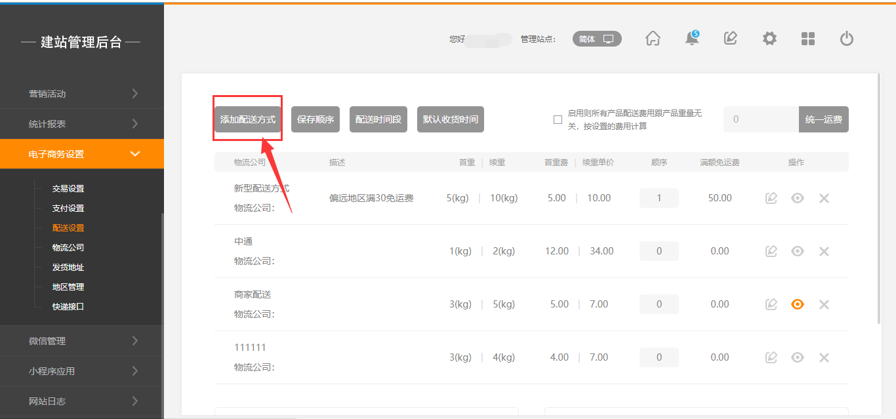
Task: Click the power logout icon
Action: pyautogui.click(x=846, y=39)
